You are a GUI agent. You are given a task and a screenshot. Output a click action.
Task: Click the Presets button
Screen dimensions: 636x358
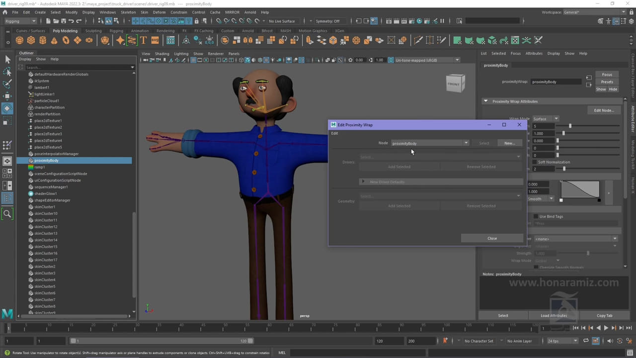point(607,82)
